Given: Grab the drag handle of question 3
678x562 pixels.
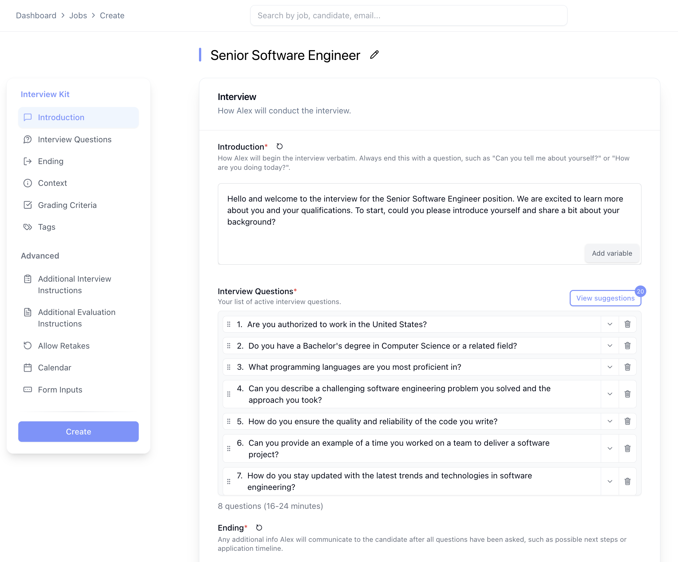Looking at the screenshot, I should (x=229, y=367).
